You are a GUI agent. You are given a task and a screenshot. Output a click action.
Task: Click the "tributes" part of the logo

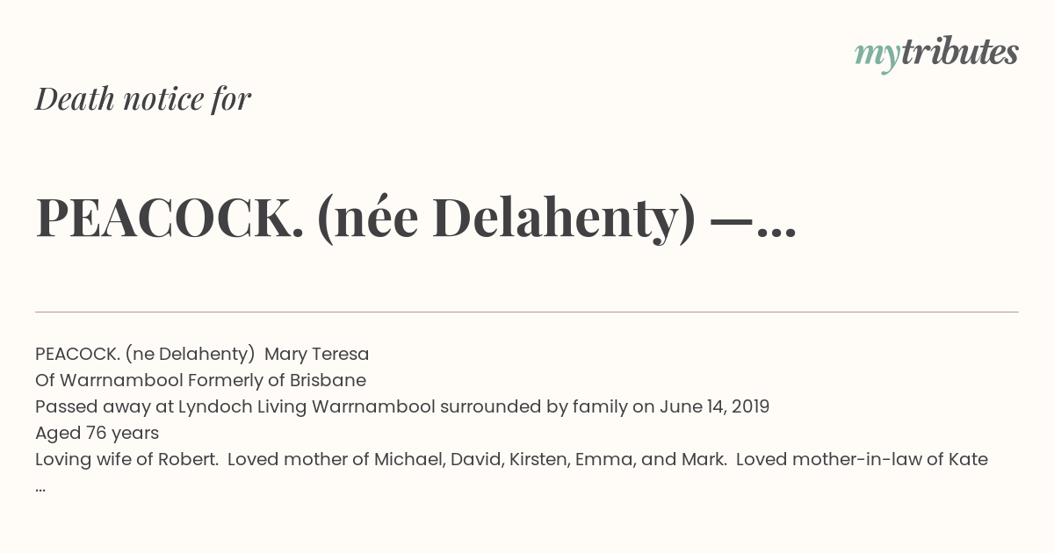point(959,53)
